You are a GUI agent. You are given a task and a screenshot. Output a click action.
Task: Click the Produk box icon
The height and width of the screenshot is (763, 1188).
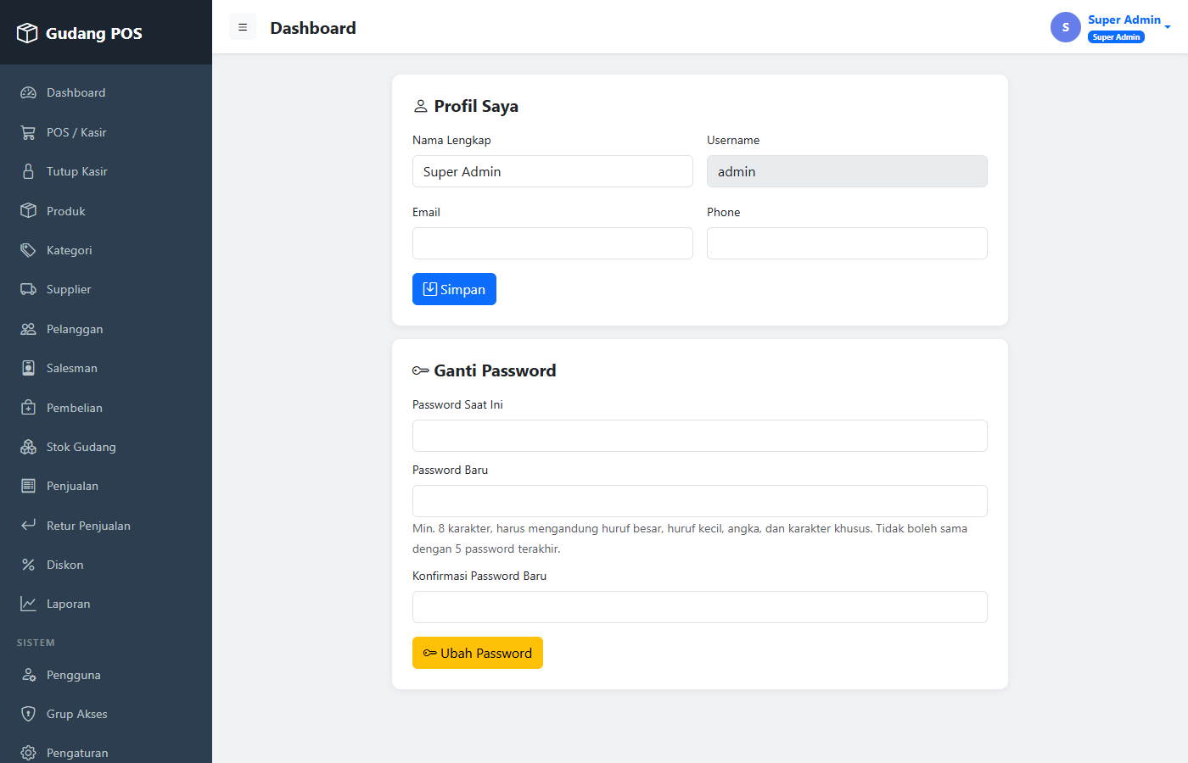[x=28, y=211]
